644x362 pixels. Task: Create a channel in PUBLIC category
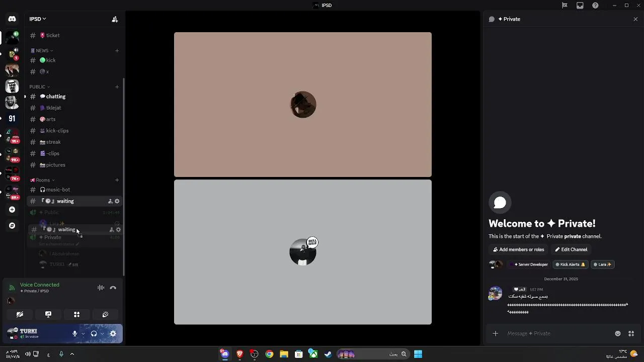(117, 86)
